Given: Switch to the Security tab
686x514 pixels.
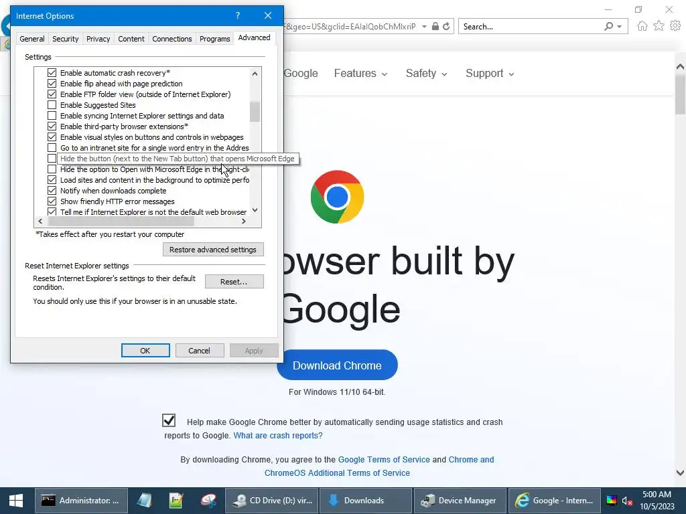Looking at the screenshot, I should click(x=65, y=39).
